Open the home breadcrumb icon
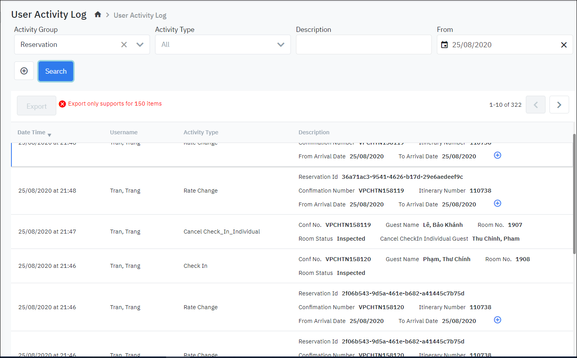577x358 pixels. 98,14
